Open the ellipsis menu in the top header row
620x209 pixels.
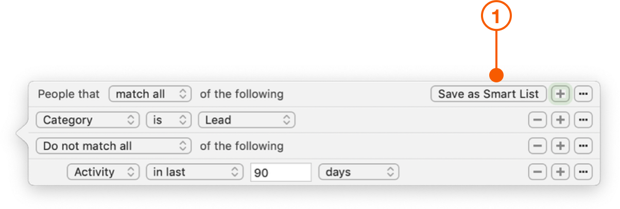[583, 94]
